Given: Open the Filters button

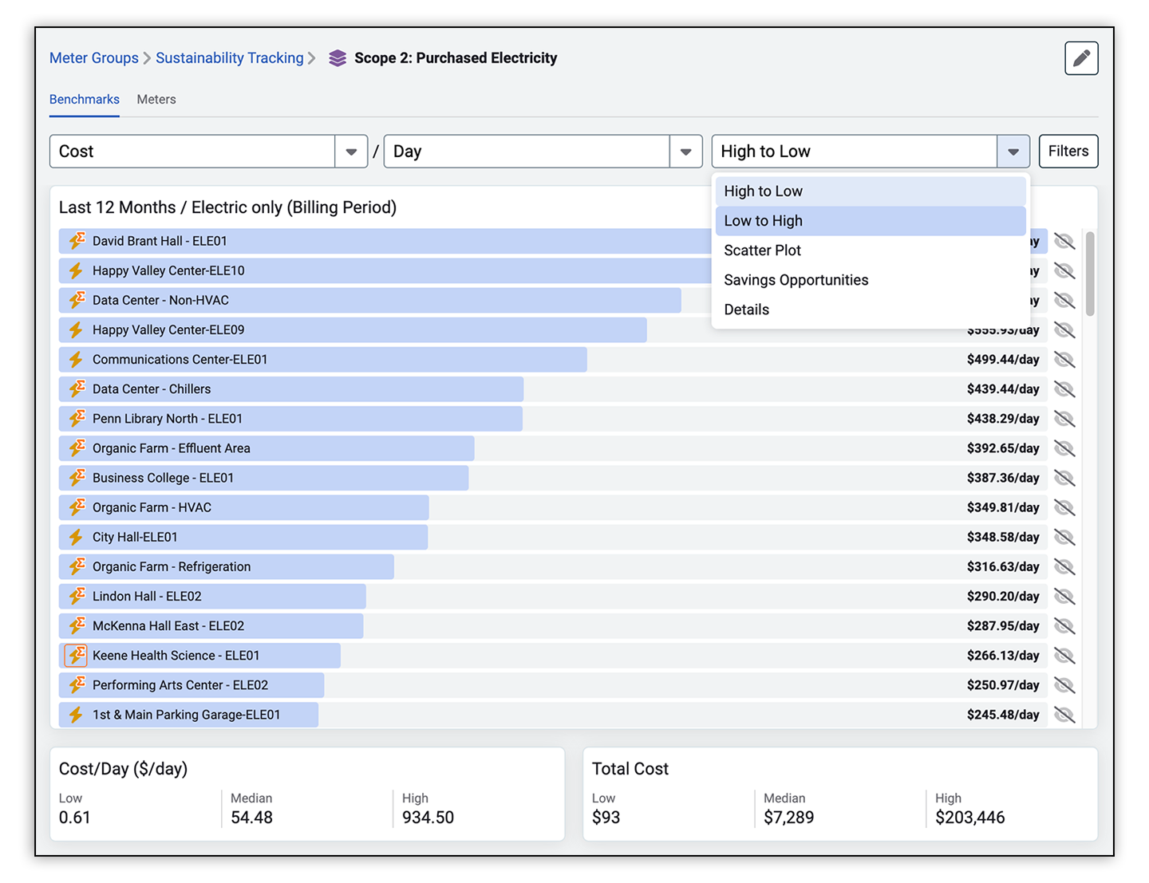Looking at the screenshot, I should (x=1068, y=152).
